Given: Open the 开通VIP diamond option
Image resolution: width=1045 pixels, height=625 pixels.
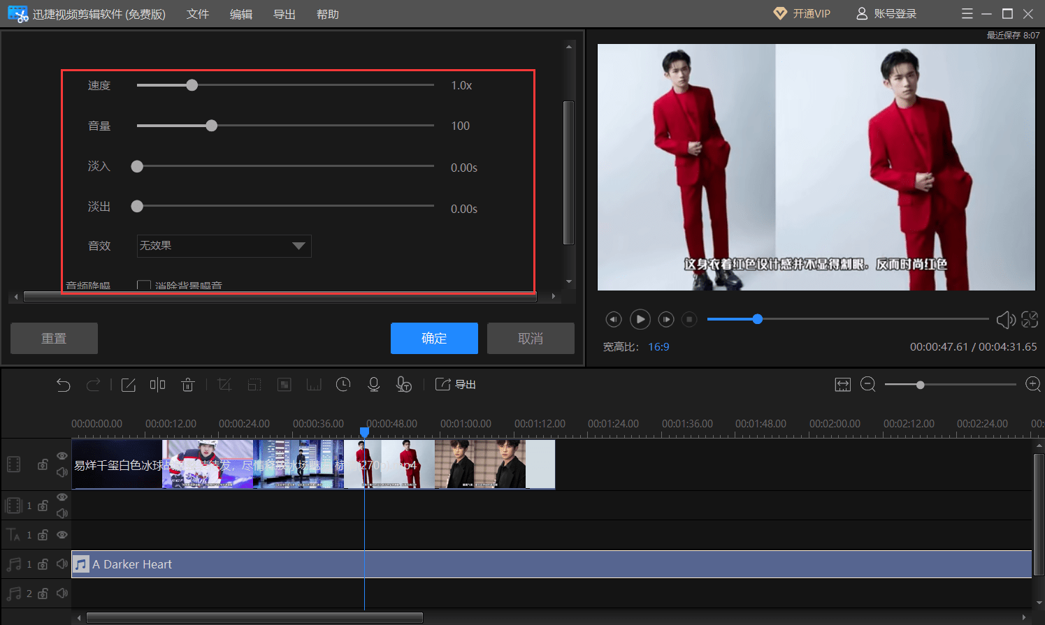Looking at the screenshot, I should (802, 14).
